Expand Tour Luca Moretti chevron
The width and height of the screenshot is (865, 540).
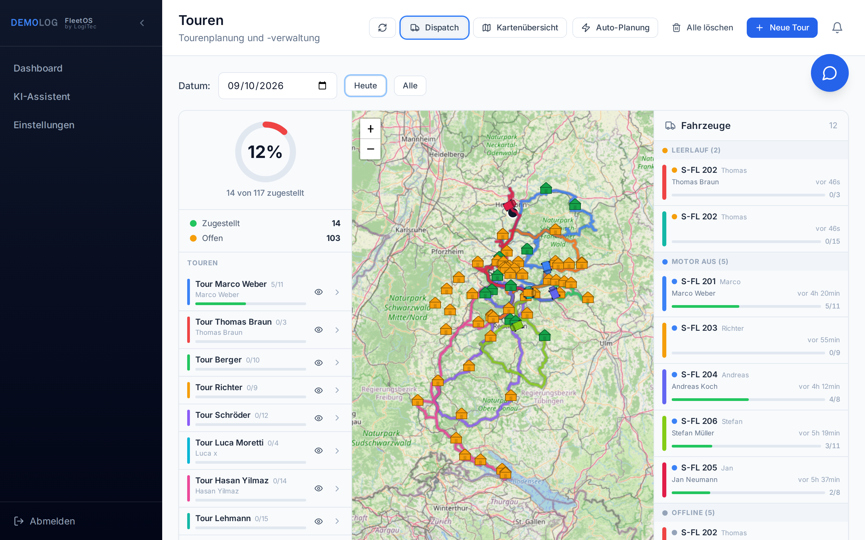[337, 451]
